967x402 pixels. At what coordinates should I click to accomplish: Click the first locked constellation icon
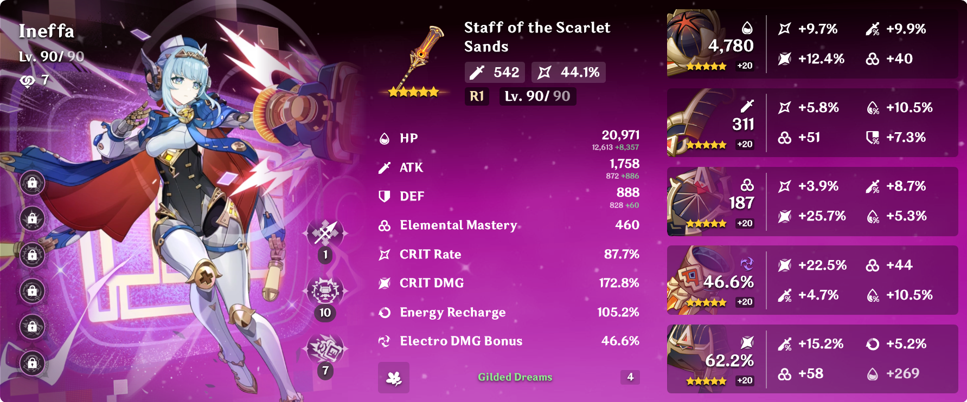click(33, 183)
